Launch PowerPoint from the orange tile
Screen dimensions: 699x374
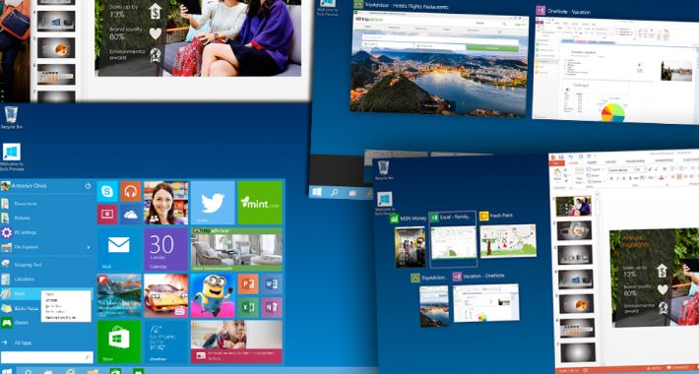pyautogui.click(x=248, y=284)
